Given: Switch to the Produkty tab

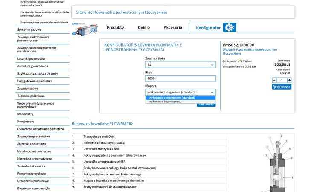Looking at the screenshot, I should click(x=115, y=27).
